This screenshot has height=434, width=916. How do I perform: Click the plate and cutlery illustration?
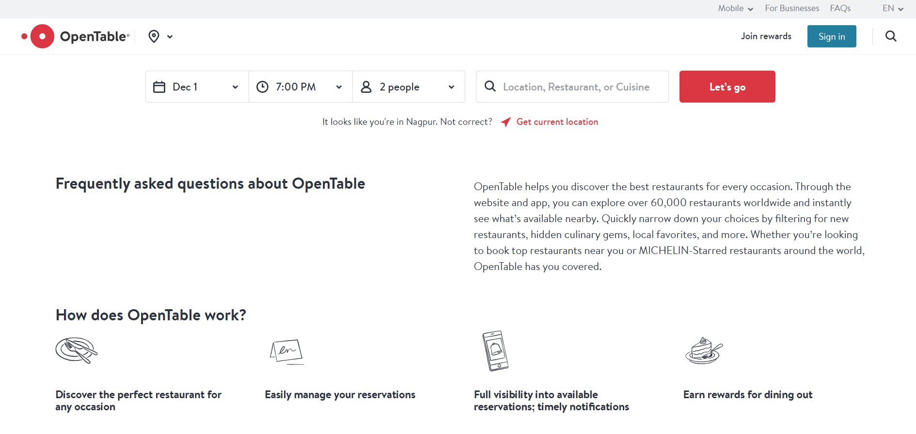click(77, 350)
